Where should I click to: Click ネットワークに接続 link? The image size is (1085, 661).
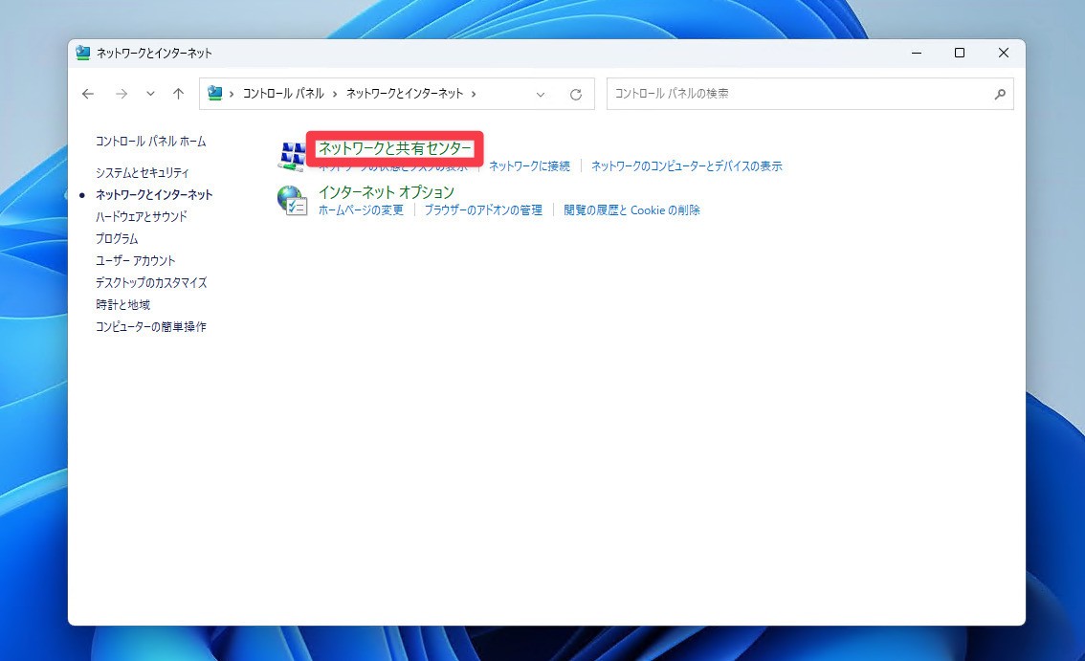[529, 166]
